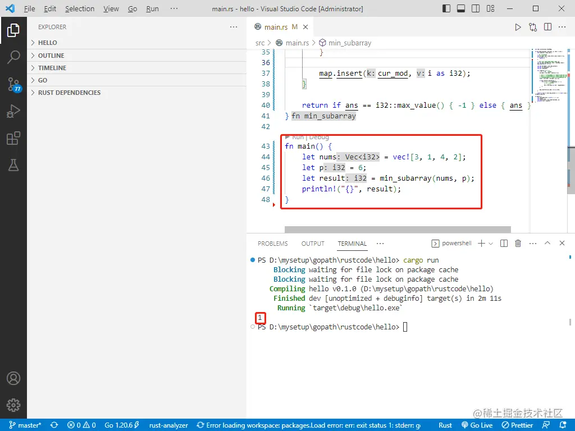Open the Go menu
575x431 pixels.
(133, 9)
